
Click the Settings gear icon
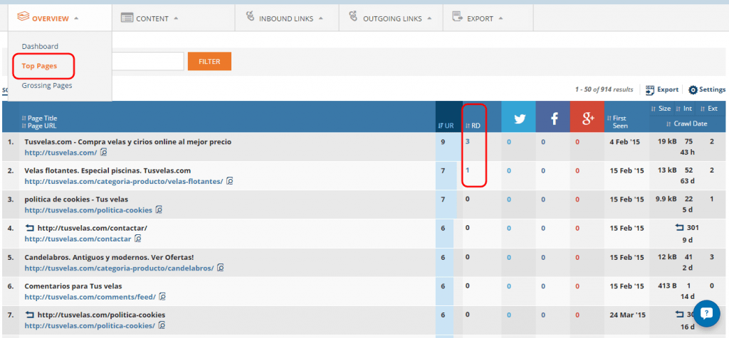[x=693, y=90]
